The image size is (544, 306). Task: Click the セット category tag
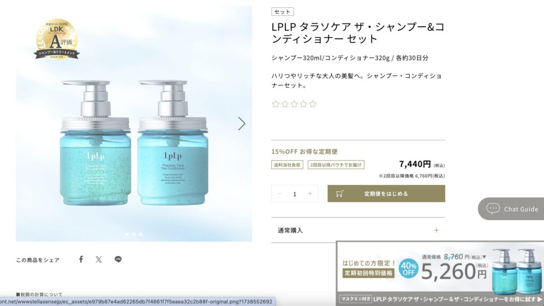pos(283,12)
